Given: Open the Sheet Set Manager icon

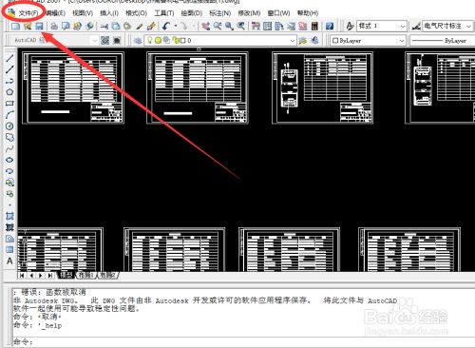Looking at the screenshot, I should point(291,26).
